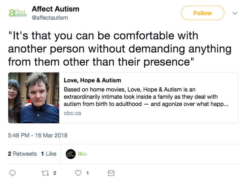Click the Affect Autism profile avatar logo
The width and height of the screenshot is (247, 180).
pyautogui.click(x=17, y=13)
